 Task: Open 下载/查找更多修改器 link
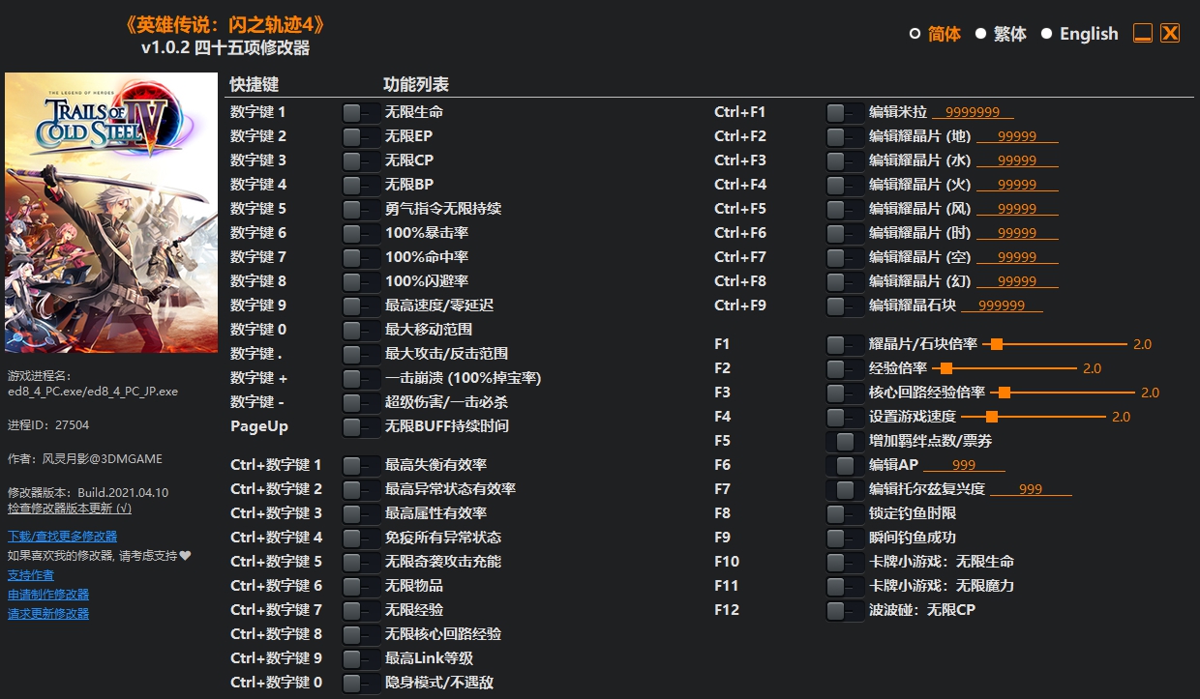pos(63,536)
